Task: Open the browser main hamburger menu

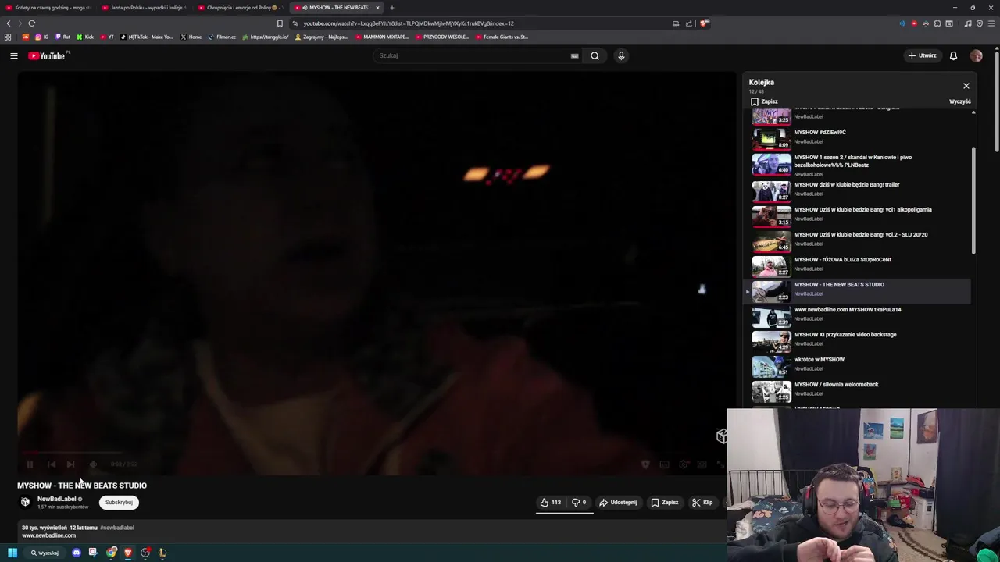Action: [x=991, y=23]
